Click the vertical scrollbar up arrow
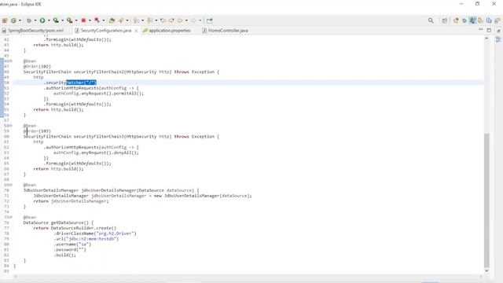503x283 pixels. click(x=486, y=39)
